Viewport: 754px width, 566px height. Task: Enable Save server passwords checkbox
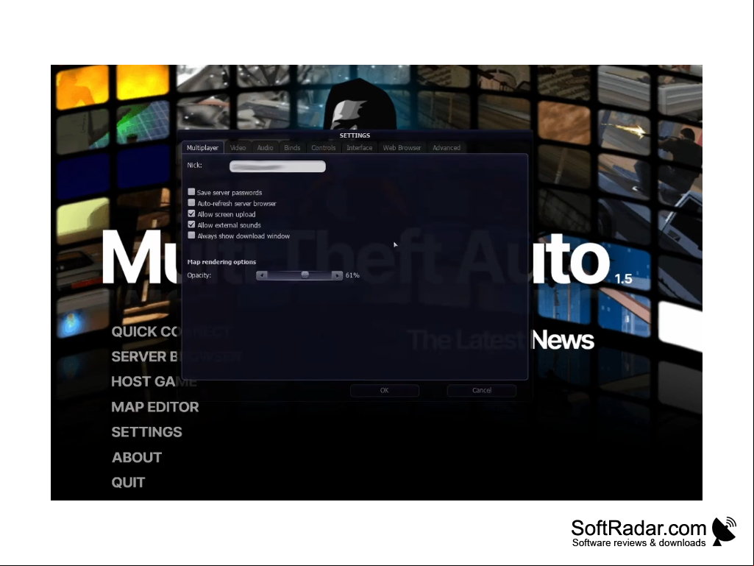191,192
